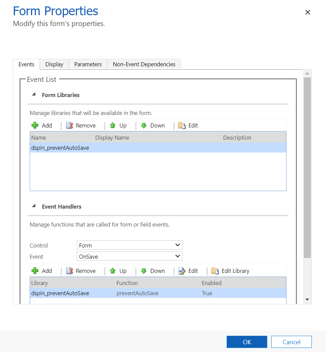
Task: Click the preventAutoSave function cell
Action: point(137,293)
